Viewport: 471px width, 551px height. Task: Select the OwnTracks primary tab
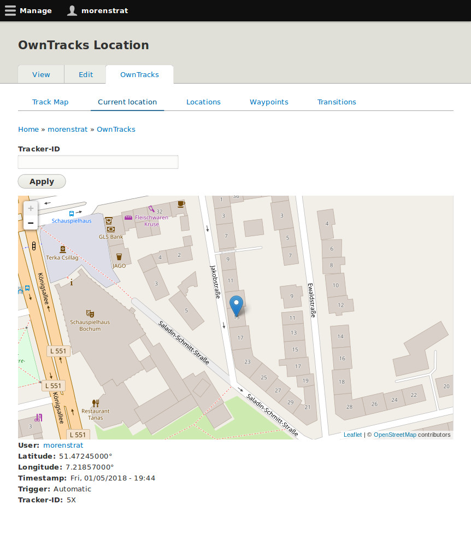tap(139, 74)
